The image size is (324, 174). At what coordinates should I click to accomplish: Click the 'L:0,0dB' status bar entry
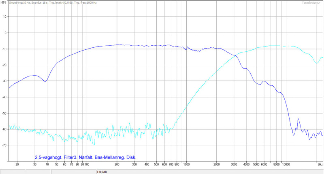click(x=102, y=172)
